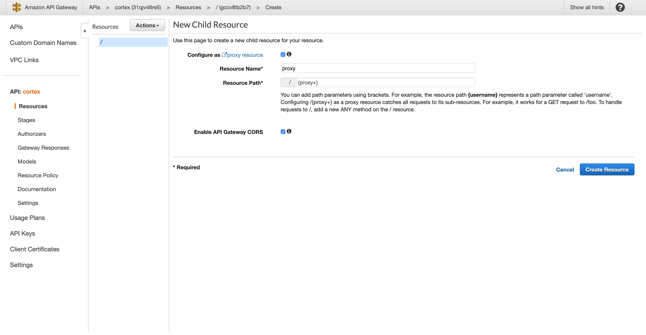This screenshot has width=646, height=335.
Task: Toggle Enable API Gateway CORS checkbox
Action: point(283,132)
